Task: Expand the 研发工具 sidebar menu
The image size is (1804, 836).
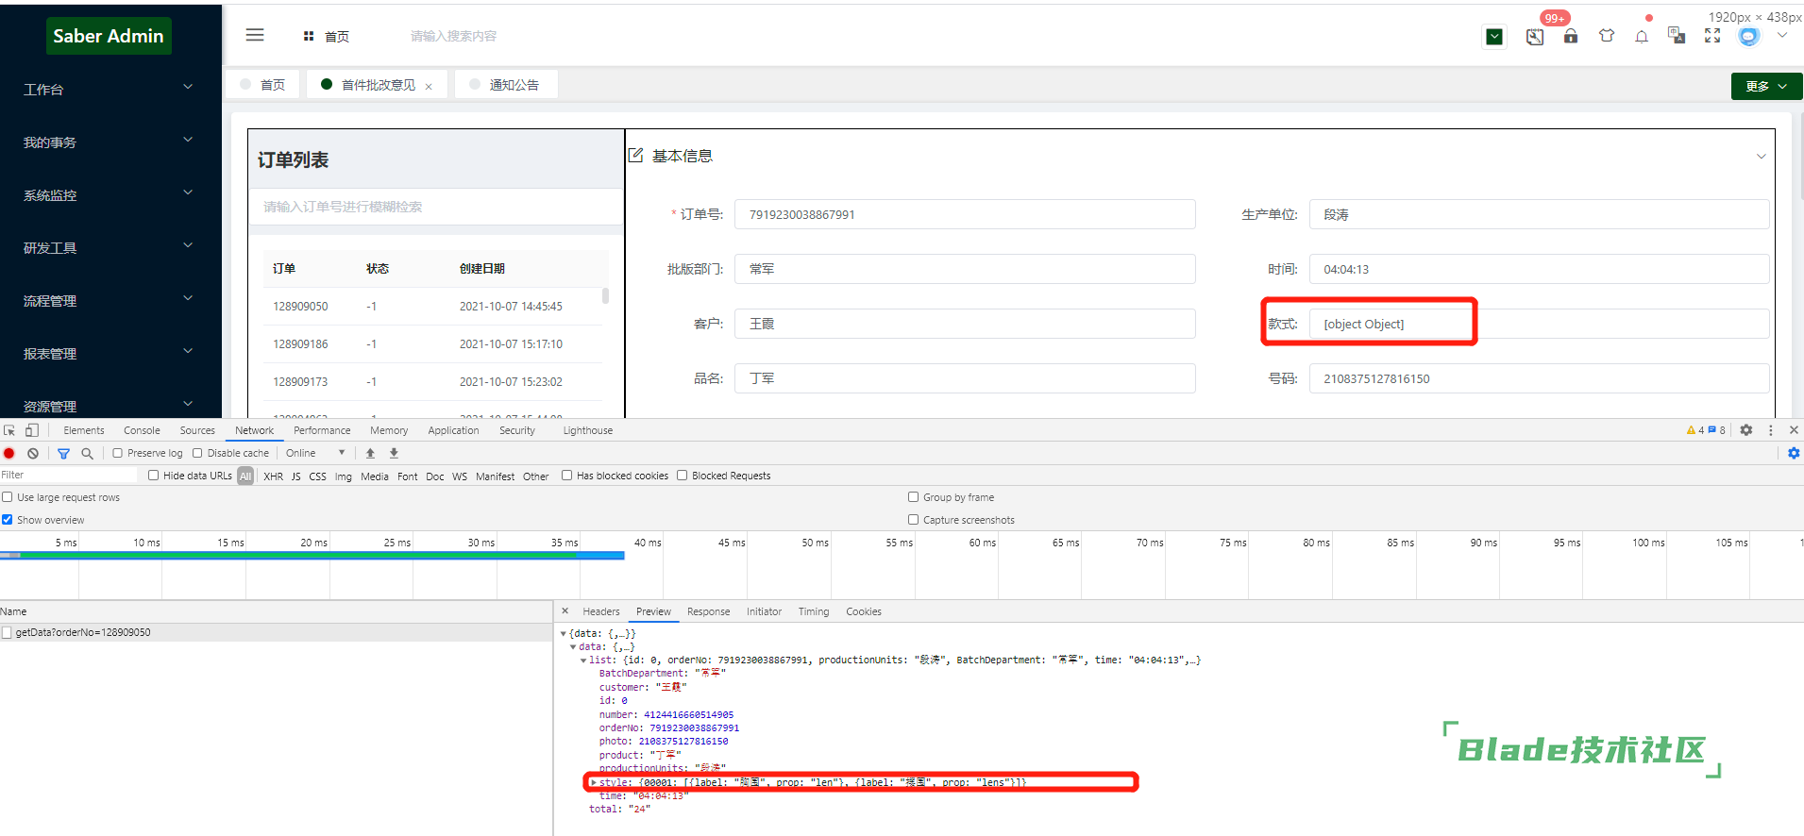Action: 110,247
